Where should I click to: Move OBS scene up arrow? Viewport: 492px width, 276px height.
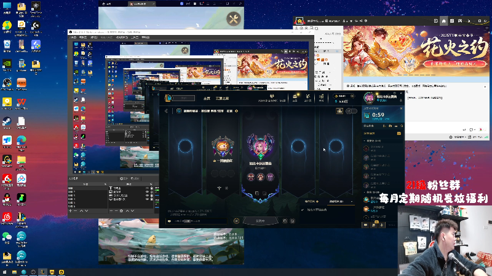click(x=81, y=210)
